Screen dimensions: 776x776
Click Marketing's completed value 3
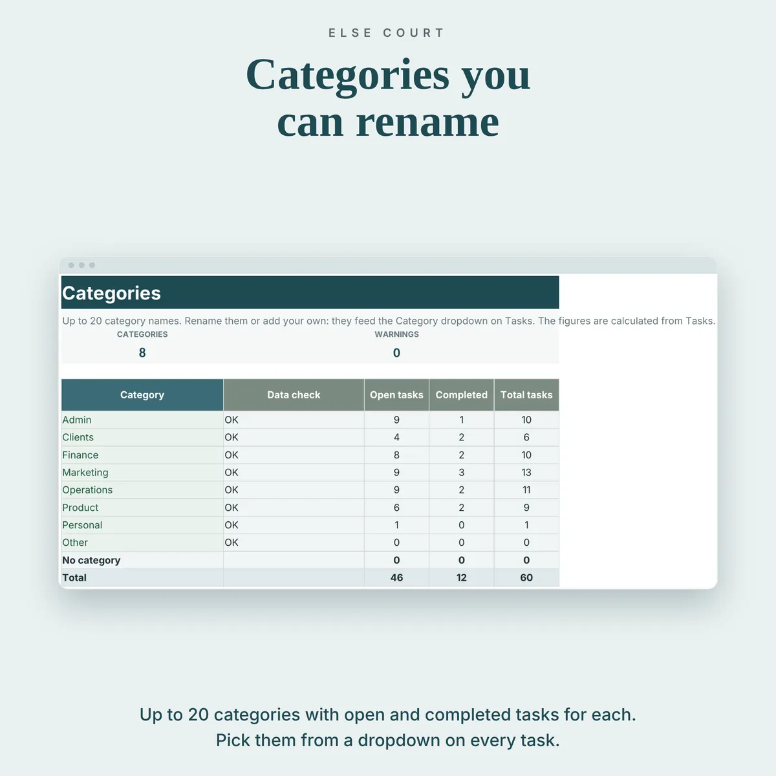point(462,473)
